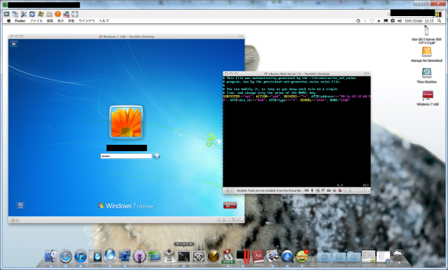Open the Trash in the Dock
Image resolution: width=448 pixels, height=270 pixels.
[x=398, y=256]
